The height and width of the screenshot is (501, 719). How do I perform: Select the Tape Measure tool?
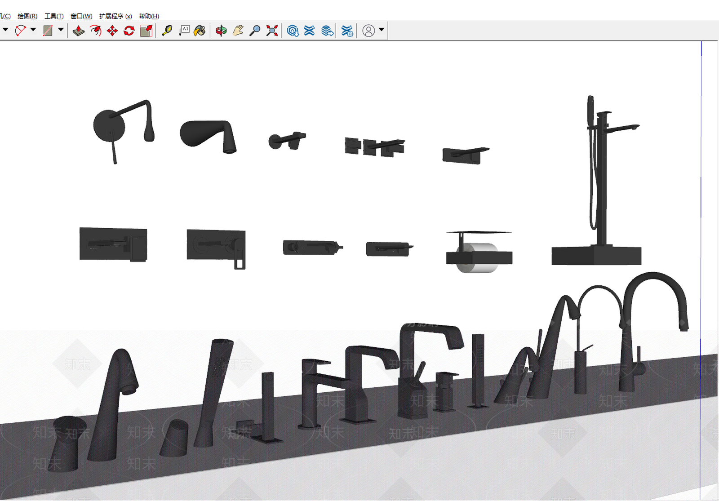[x=167, y=31]
